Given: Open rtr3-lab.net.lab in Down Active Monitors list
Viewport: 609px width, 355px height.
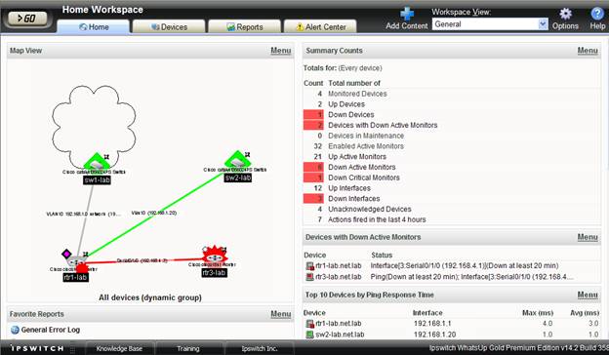Looking at the screenshot, I should [x=339, y=277].
